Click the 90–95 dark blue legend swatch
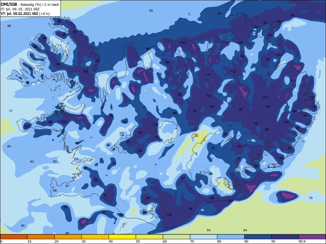Viewport: 326px width, 244px height. (x=258, y=237)
